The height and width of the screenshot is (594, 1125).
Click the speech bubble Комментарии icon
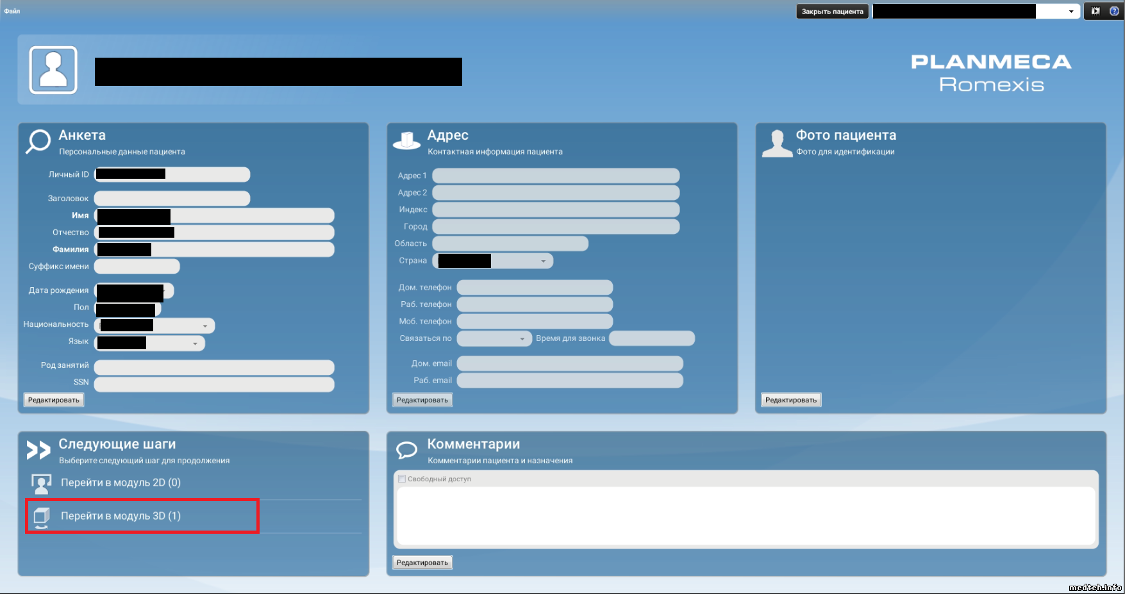[x=406, y=450]
